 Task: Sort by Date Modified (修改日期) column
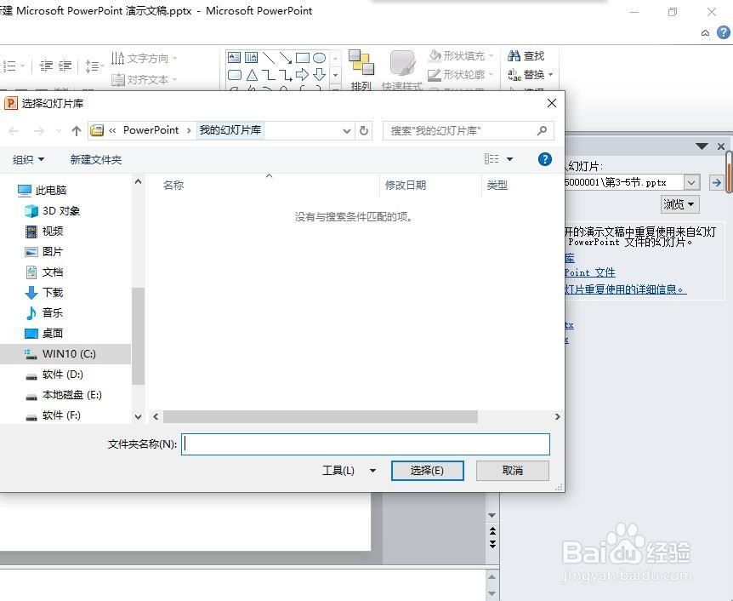[x=406, y=186]
